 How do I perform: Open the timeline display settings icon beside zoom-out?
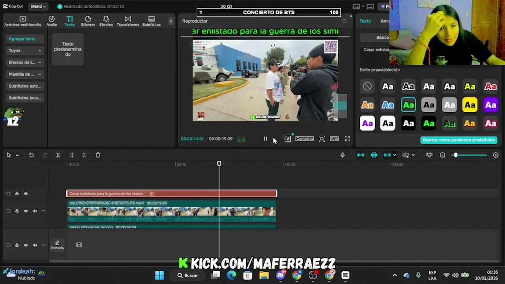coord(429,155)
